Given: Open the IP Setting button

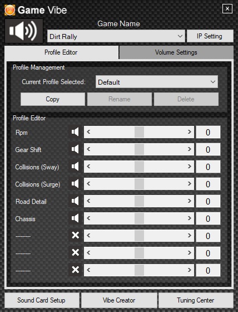Looking at the screenshot, I should click(x=210, y=36).
